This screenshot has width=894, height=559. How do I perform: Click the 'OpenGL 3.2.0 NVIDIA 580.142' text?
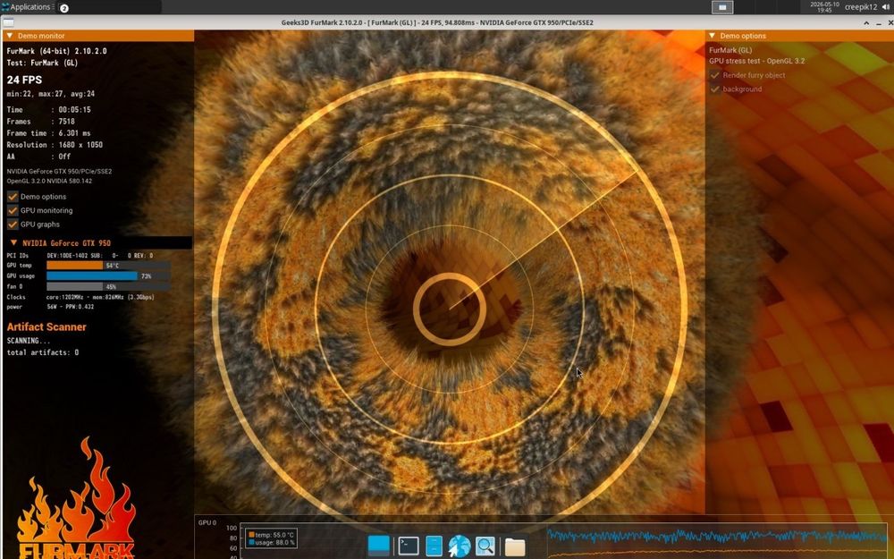click(x=49, y=181)
